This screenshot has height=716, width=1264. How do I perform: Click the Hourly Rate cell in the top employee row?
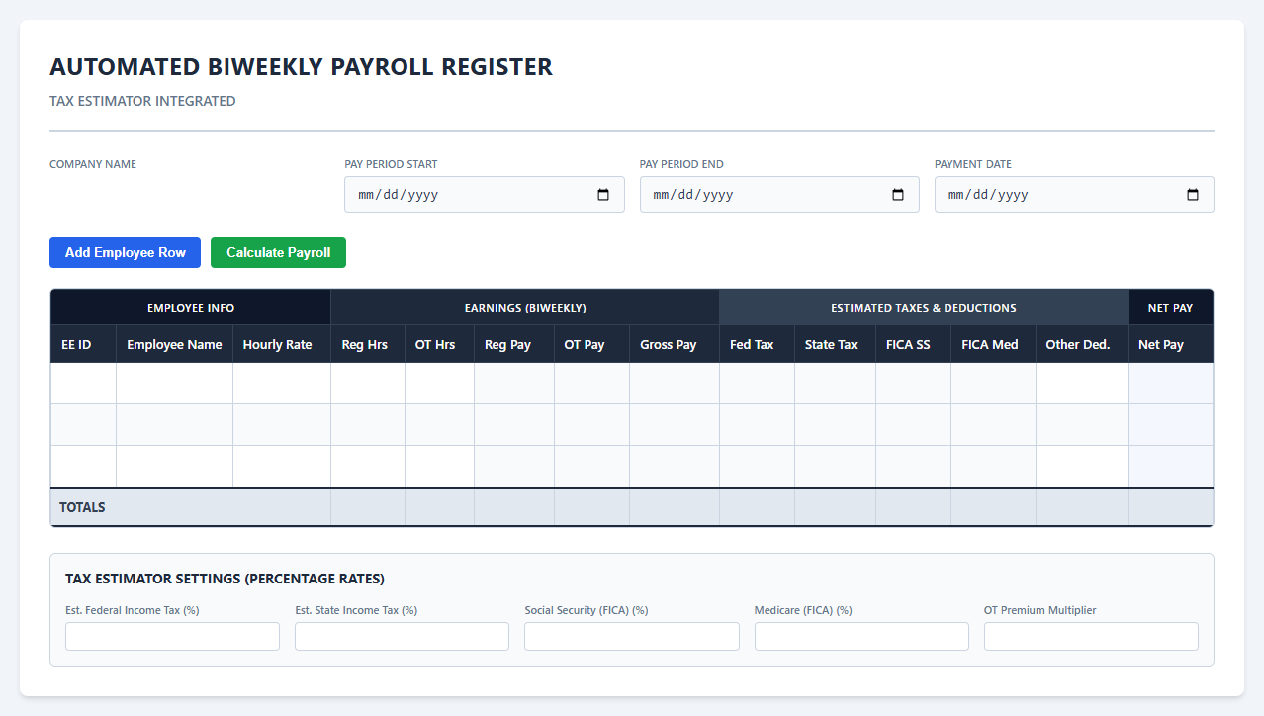point(282,384)
